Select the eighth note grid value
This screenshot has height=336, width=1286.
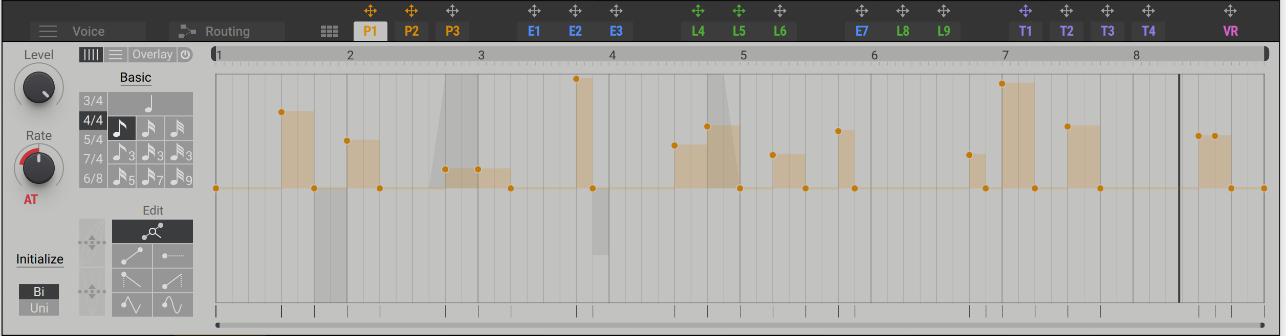(121, 128)
